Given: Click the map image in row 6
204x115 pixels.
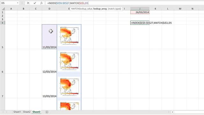Looking at the screenshot, I should 69,61.
